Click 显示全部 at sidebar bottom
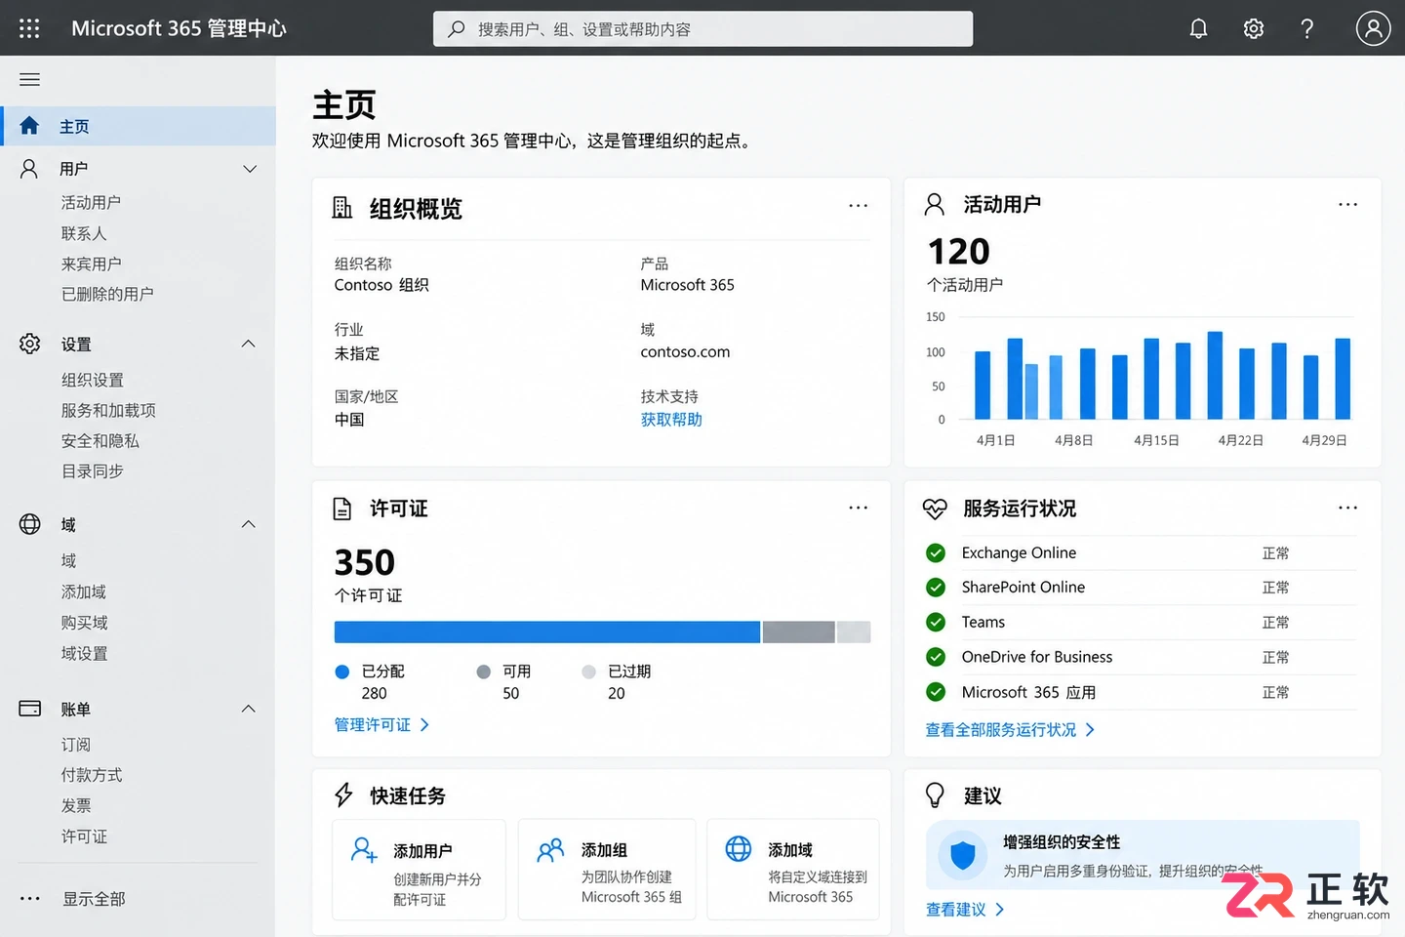1405x937 pixels. point(94,899)
